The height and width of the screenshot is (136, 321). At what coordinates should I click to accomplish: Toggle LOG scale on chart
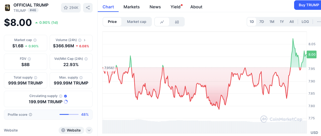[x=305, y=22]
